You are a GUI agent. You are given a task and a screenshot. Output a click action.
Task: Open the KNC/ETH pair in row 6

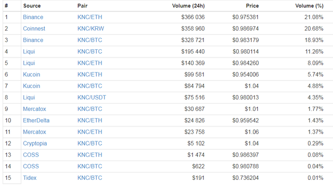(x=89, y=75)
